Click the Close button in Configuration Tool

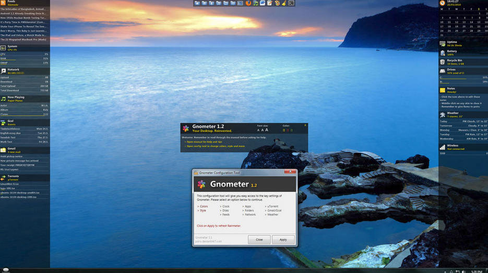[259, 240]
